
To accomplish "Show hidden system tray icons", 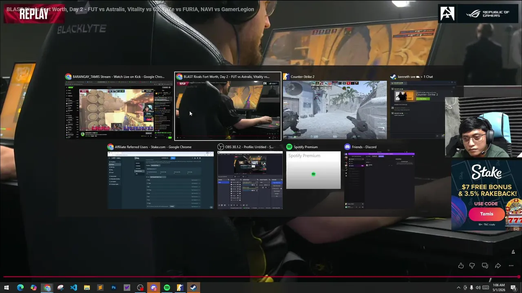I will [x=458, y=288].
